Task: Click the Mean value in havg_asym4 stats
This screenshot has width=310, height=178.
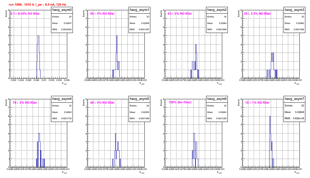Action: 68,112
